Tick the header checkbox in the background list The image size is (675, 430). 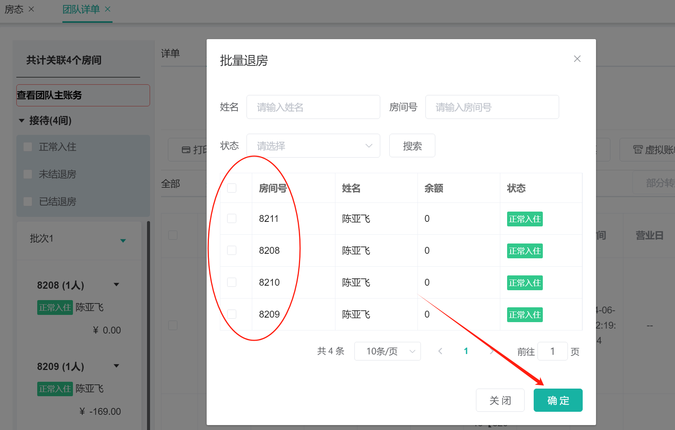click(173, 235)
